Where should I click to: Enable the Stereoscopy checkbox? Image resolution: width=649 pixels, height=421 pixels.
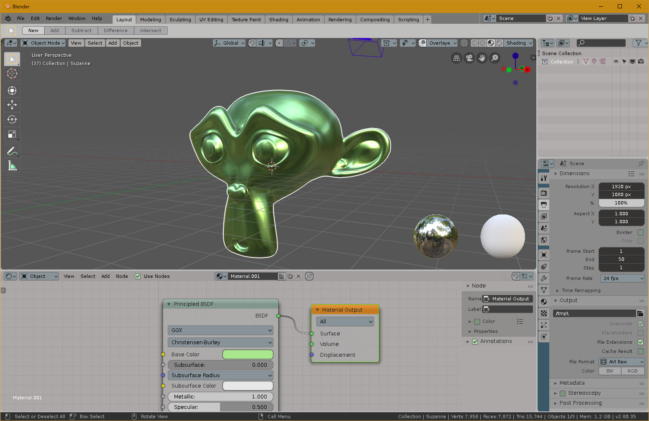click(x=563, y=393)
